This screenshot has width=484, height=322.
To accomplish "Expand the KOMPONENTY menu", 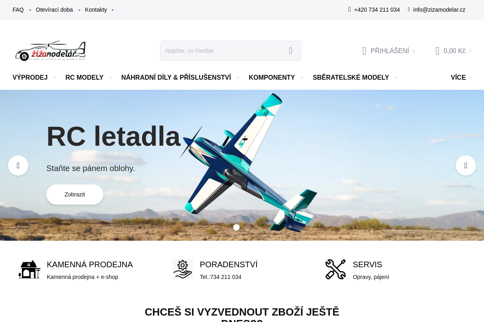I will tap(272, 78).
